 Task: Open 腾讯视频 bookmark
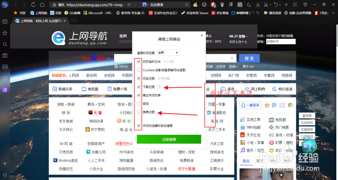click(x=273, y=13)
